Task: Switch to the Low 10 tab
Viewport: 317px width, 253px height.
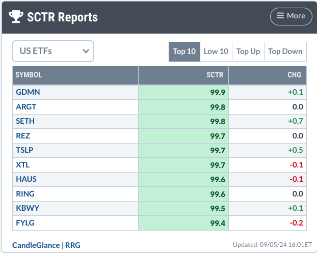Action: click(x=216, y=51)
